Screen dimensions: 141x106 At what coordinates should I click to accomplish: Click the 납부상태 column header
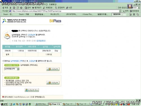pyautogui.click(x=57, y=47)
